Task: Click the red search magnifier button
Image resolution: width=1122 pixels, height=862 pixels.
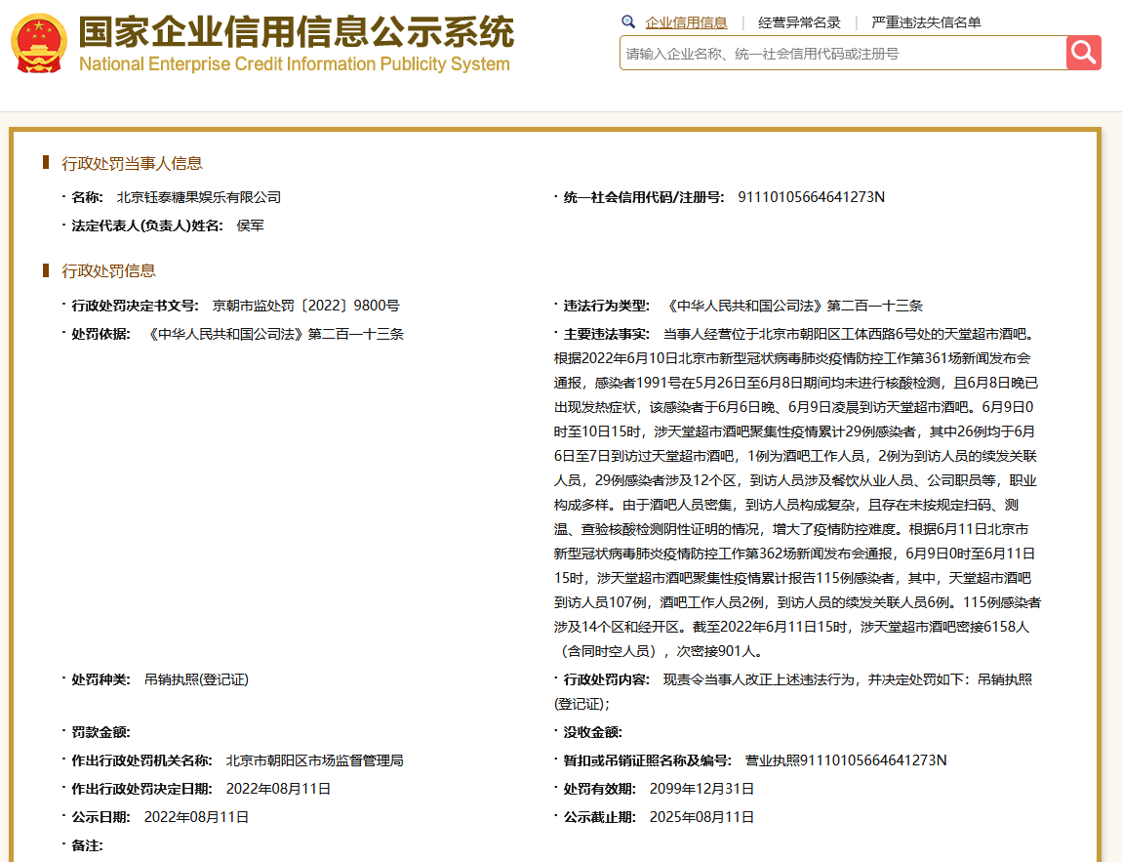Action: click(x=1084, y=53)
